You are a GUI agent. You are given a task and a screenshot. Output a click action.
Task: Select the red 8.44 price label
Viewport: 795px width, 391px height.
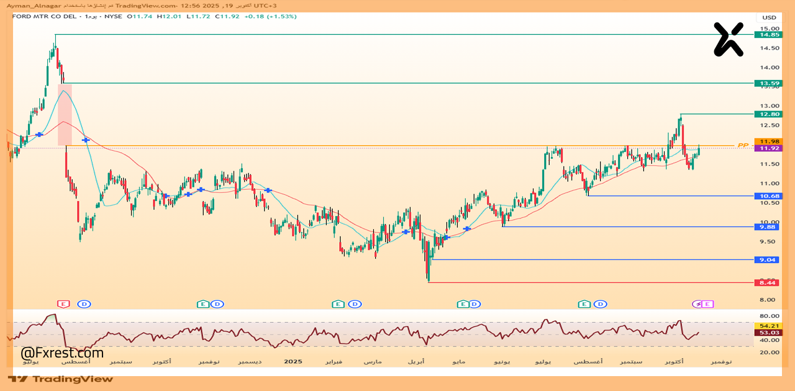(768, 283)
